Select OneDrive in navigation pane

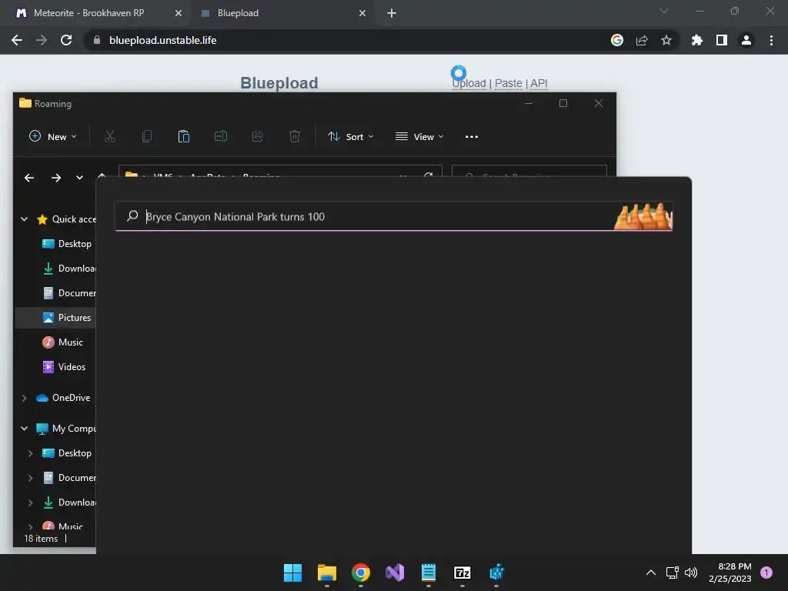pyautogui.click(x=63, y=398)
